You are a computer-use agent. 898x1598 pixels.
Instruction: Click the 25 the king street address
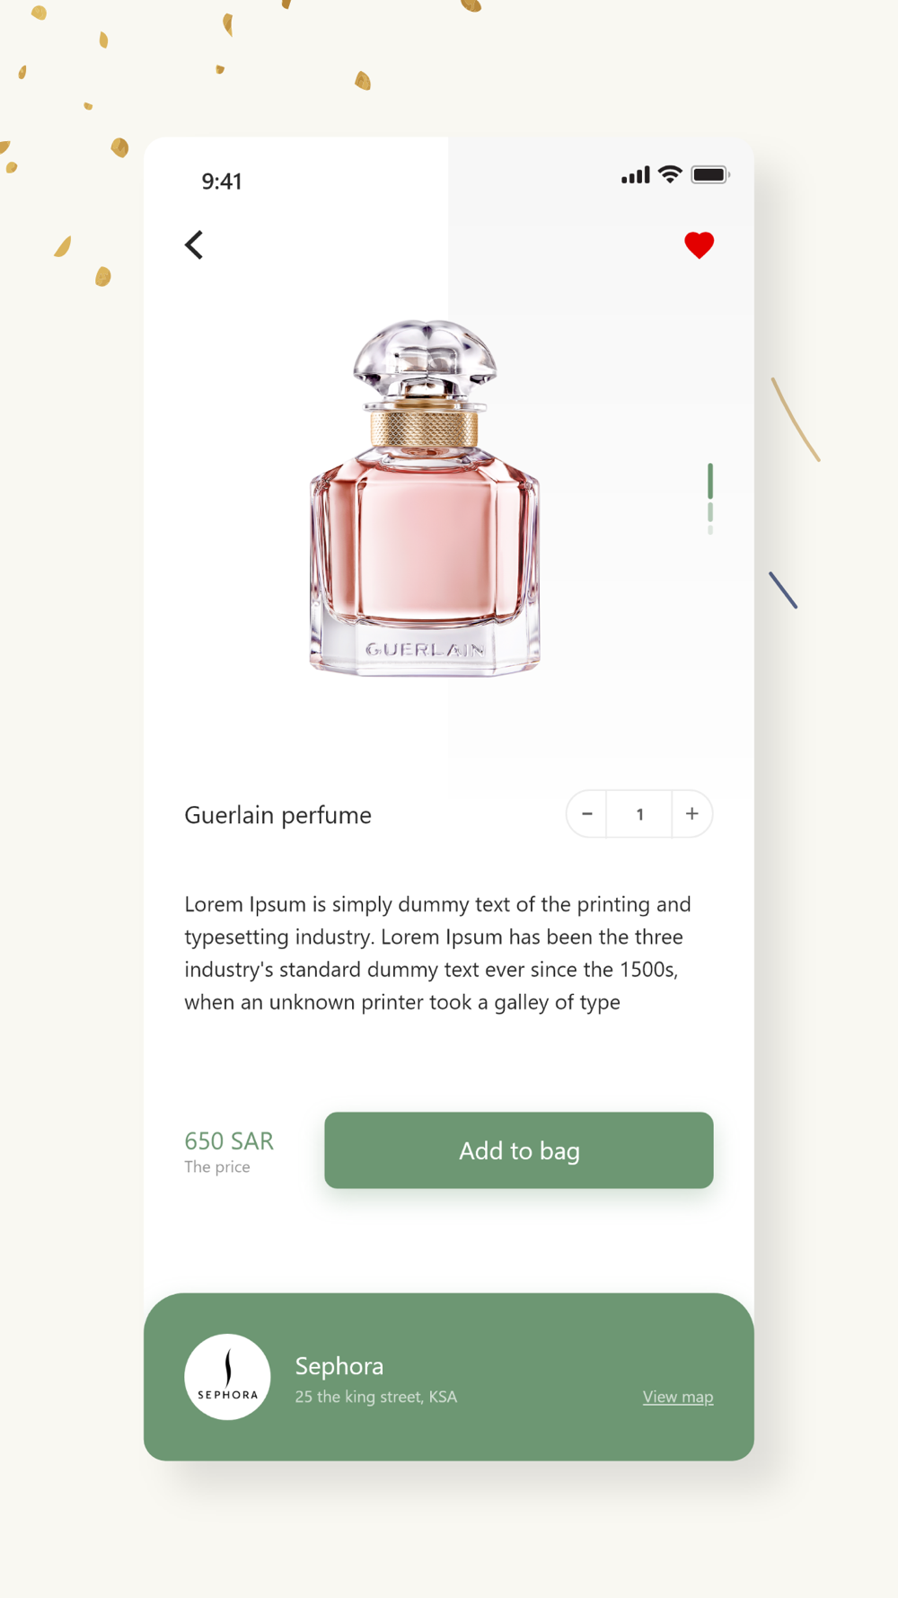click(376, 1397)
